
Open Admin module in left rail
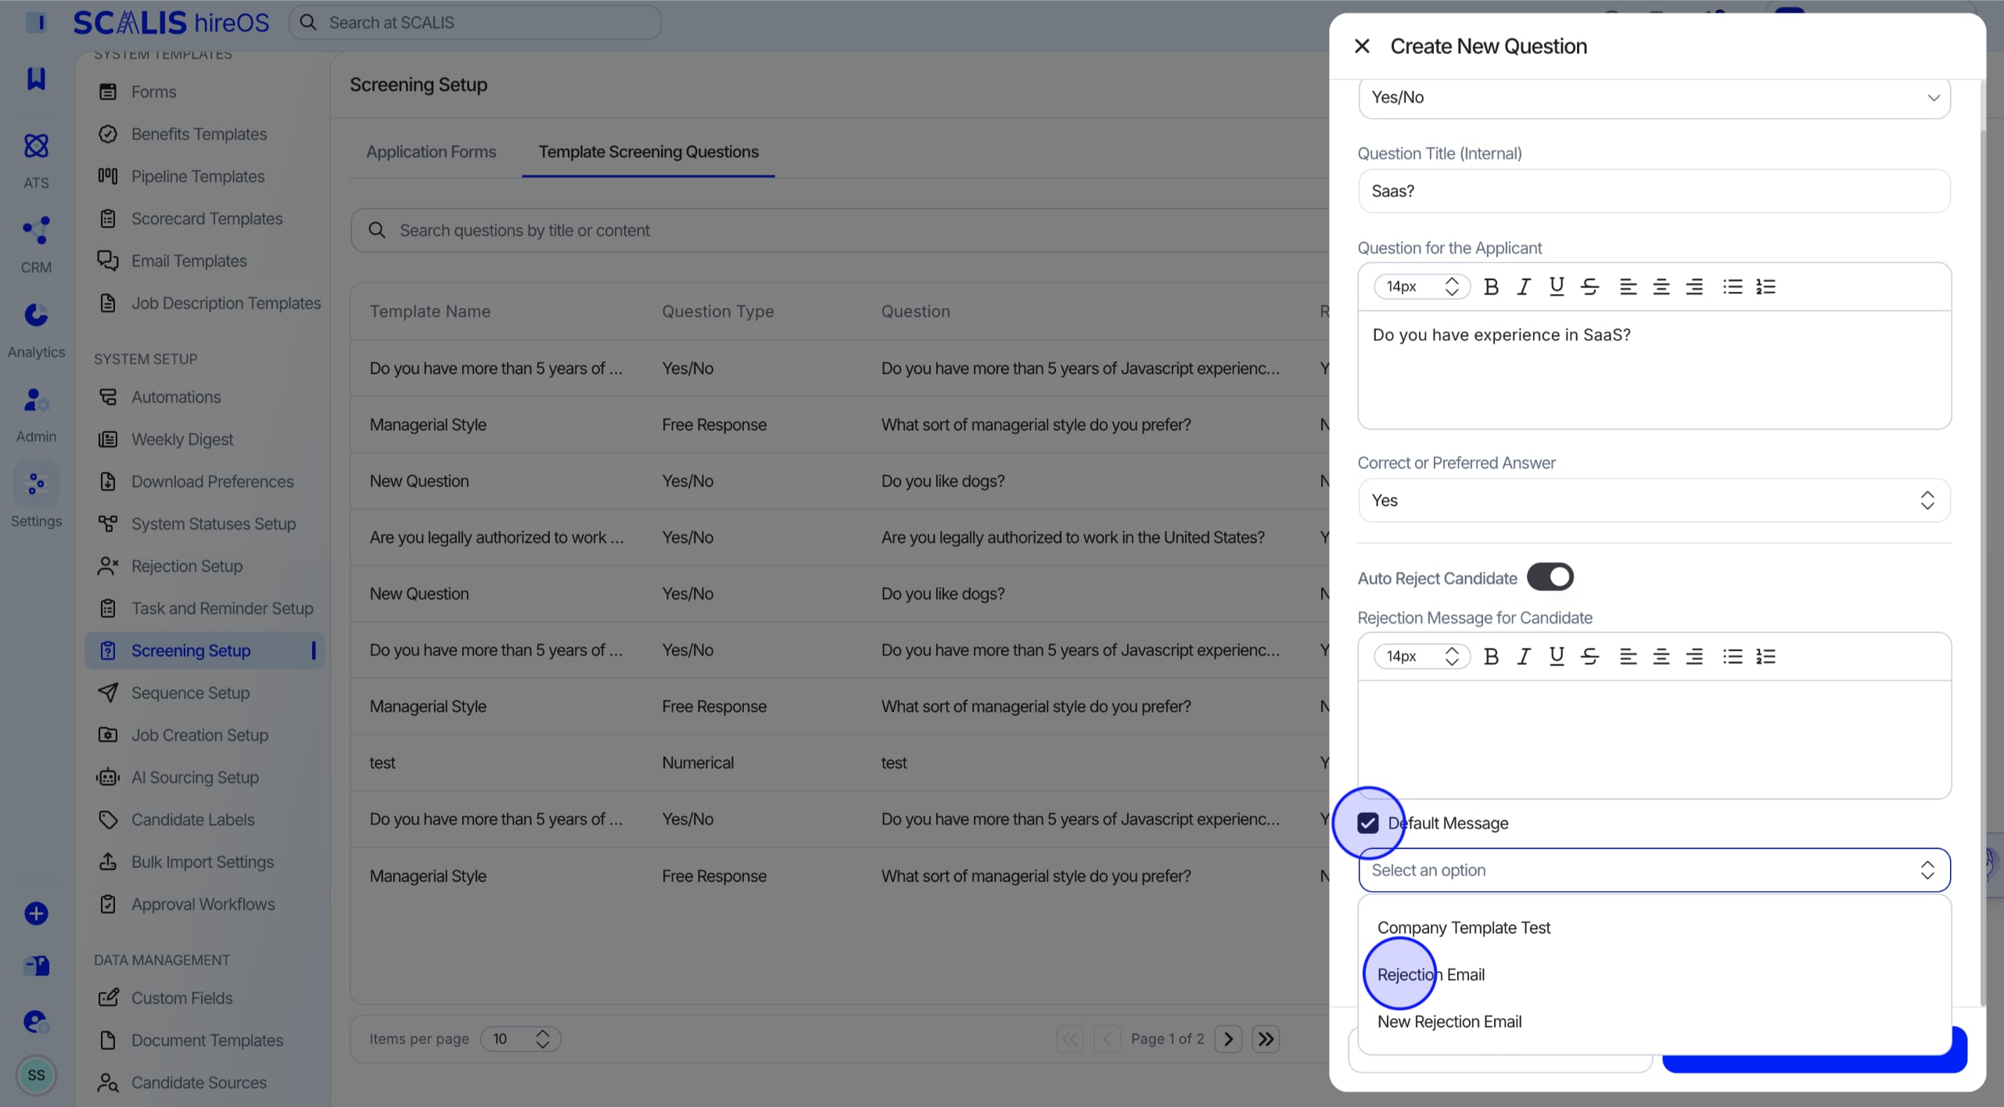point(36,414)
